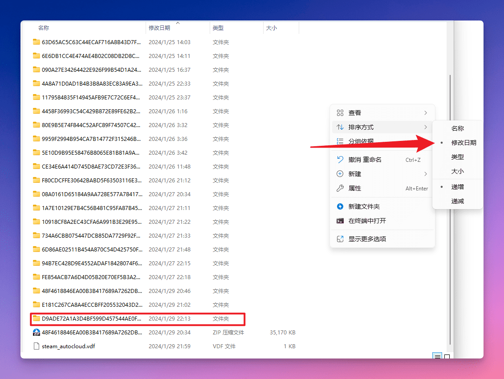Click folder icon of 1179584835F14945AFB9E7C72C6EF4 row
This screenshot has height=379, width=504.
[37, 97]
